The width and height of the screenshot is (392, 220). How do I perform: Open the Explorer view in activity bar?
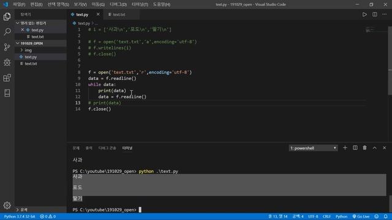7,16
